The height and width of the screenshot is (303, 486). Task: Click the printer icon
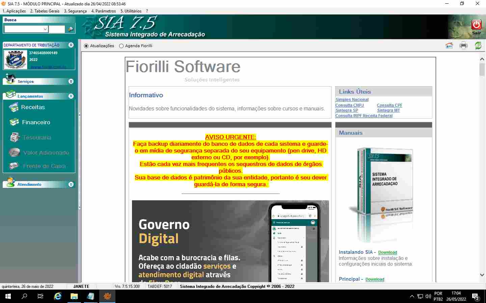click(463, 45)
